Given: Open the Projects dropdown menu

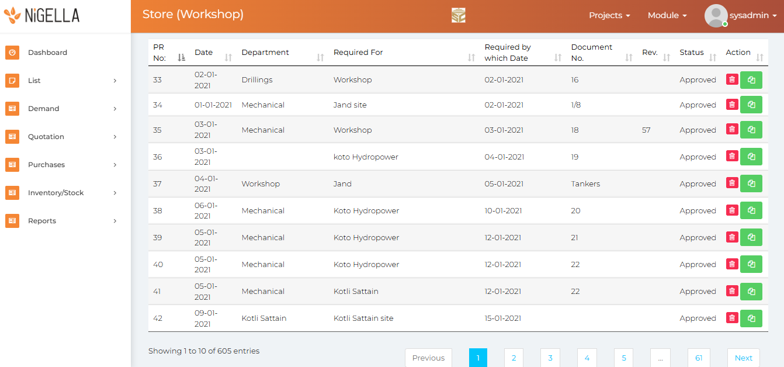Looking at the screenshot, I should (x=609, y=16).
